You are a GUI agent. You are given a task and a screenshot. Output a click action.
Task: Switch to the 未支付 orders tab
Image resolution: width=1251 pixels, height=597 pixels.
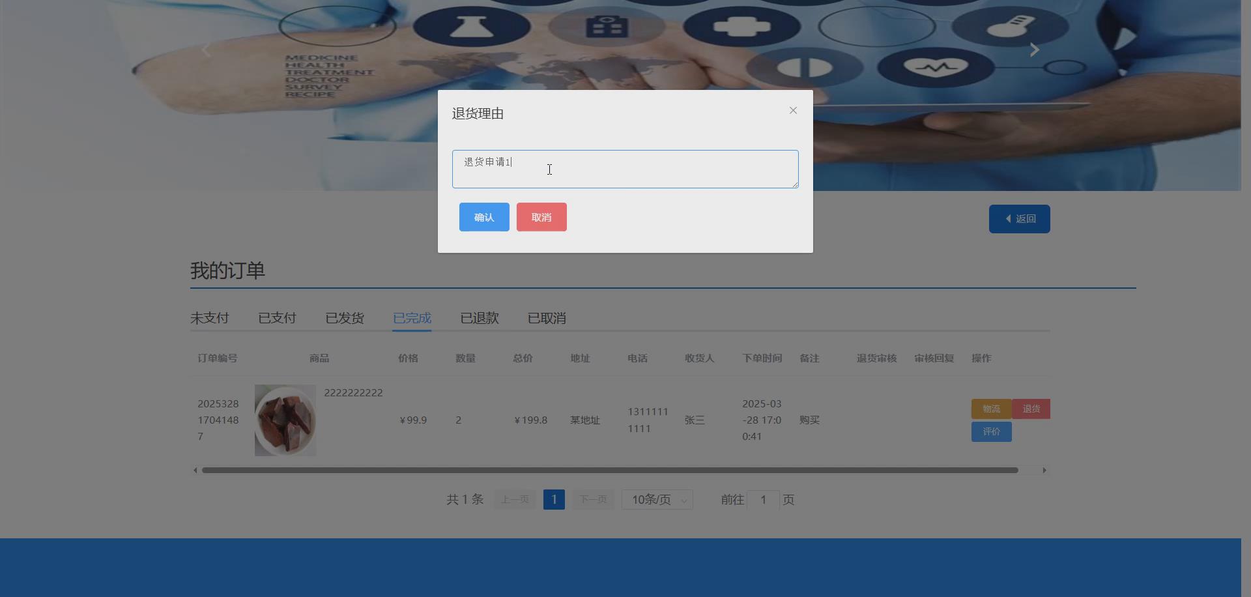pyautogui.click(x=209, y=318)
